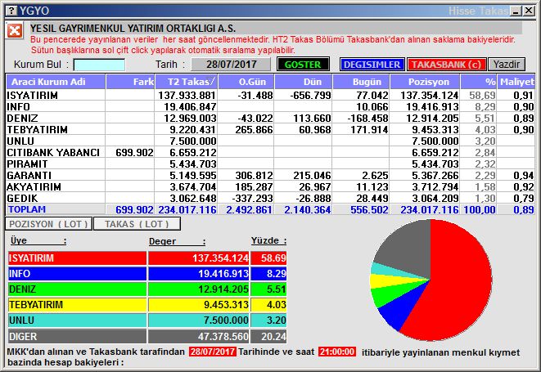The width and height of the screenshot is (541, 372).
Task: Select the % column header
Action: 479,82
